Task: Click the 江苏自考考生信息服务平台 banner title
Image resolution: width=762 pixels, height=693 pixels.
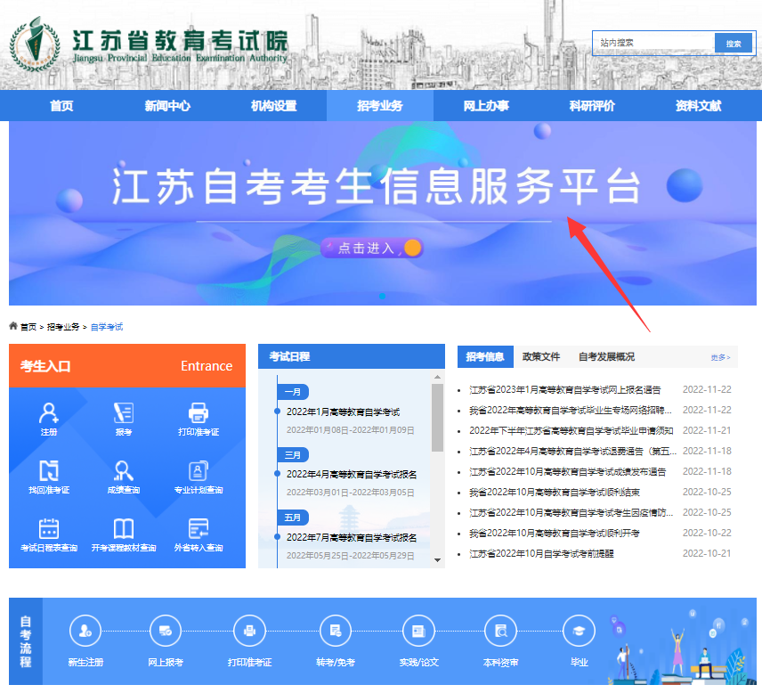Action: tap(376, 187)
